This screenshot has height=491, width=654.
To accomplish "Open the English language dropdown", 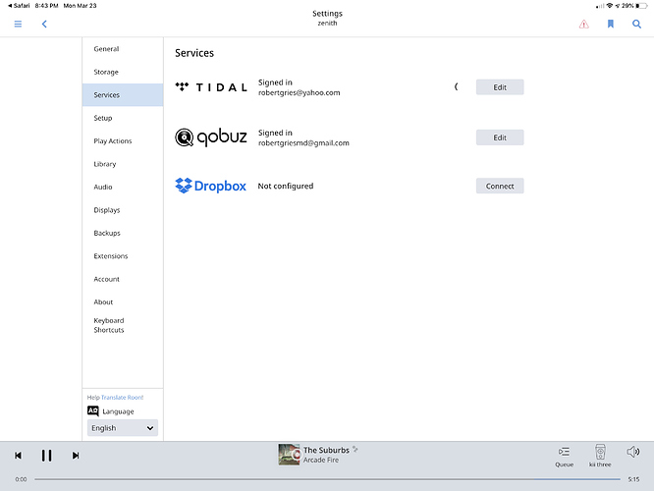I will point(123,427).
